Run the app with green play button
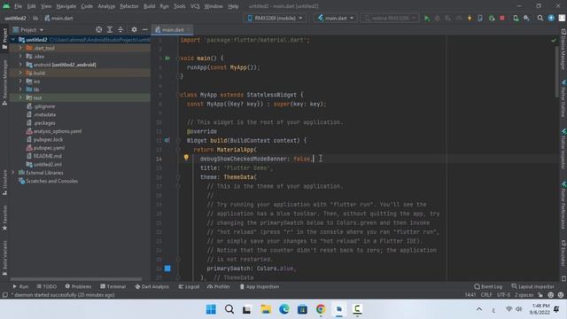Screen dimensions: 567x319 427,18
